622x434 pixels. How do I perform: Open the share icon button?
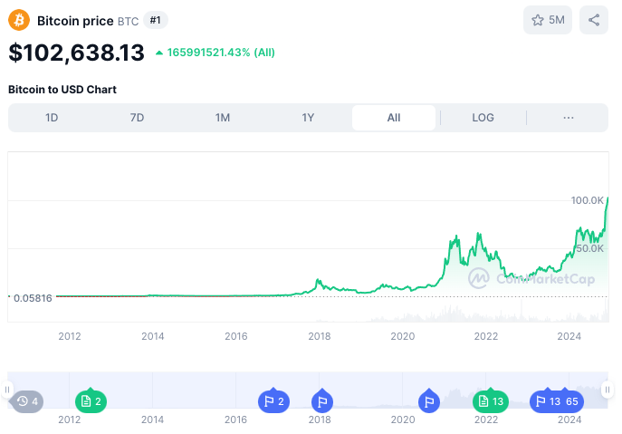click(593, 20)
